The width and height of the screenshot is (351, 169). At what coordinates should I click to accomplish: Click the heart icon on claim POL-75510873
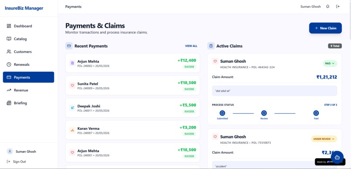215,136
